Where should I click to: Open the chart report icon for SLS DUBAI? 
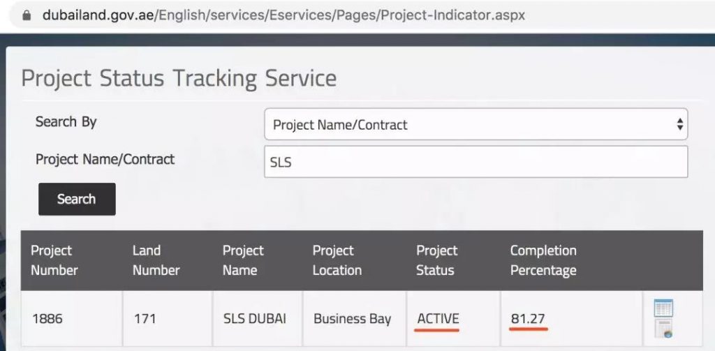[x=663, y=329]
